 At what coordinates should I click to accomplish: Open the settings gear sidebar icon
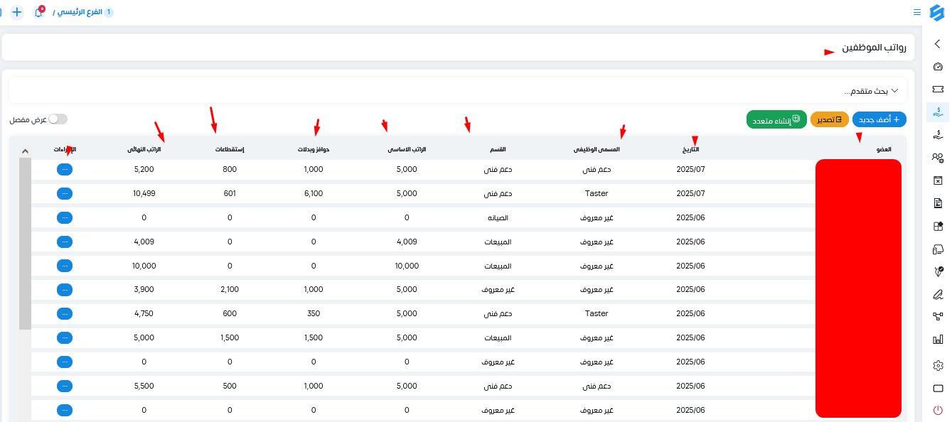937,365
